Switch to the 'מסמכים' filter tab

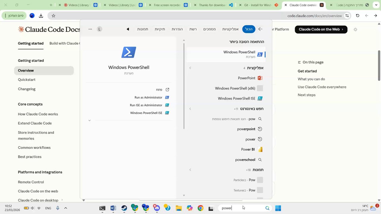click(210, 29)
